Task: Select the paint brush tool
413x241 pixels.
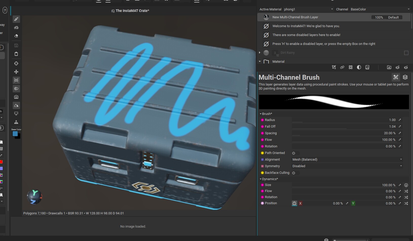Action: coord(16,19)
